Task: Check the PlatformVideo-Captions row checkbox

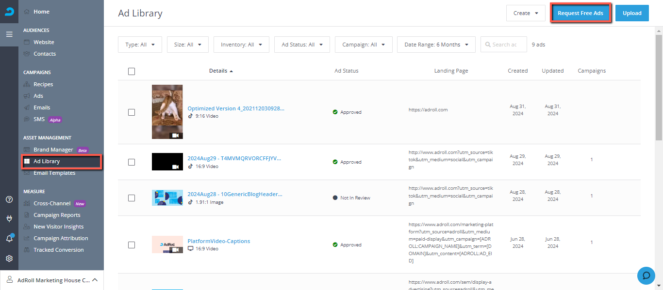Action: click(132, 245)
